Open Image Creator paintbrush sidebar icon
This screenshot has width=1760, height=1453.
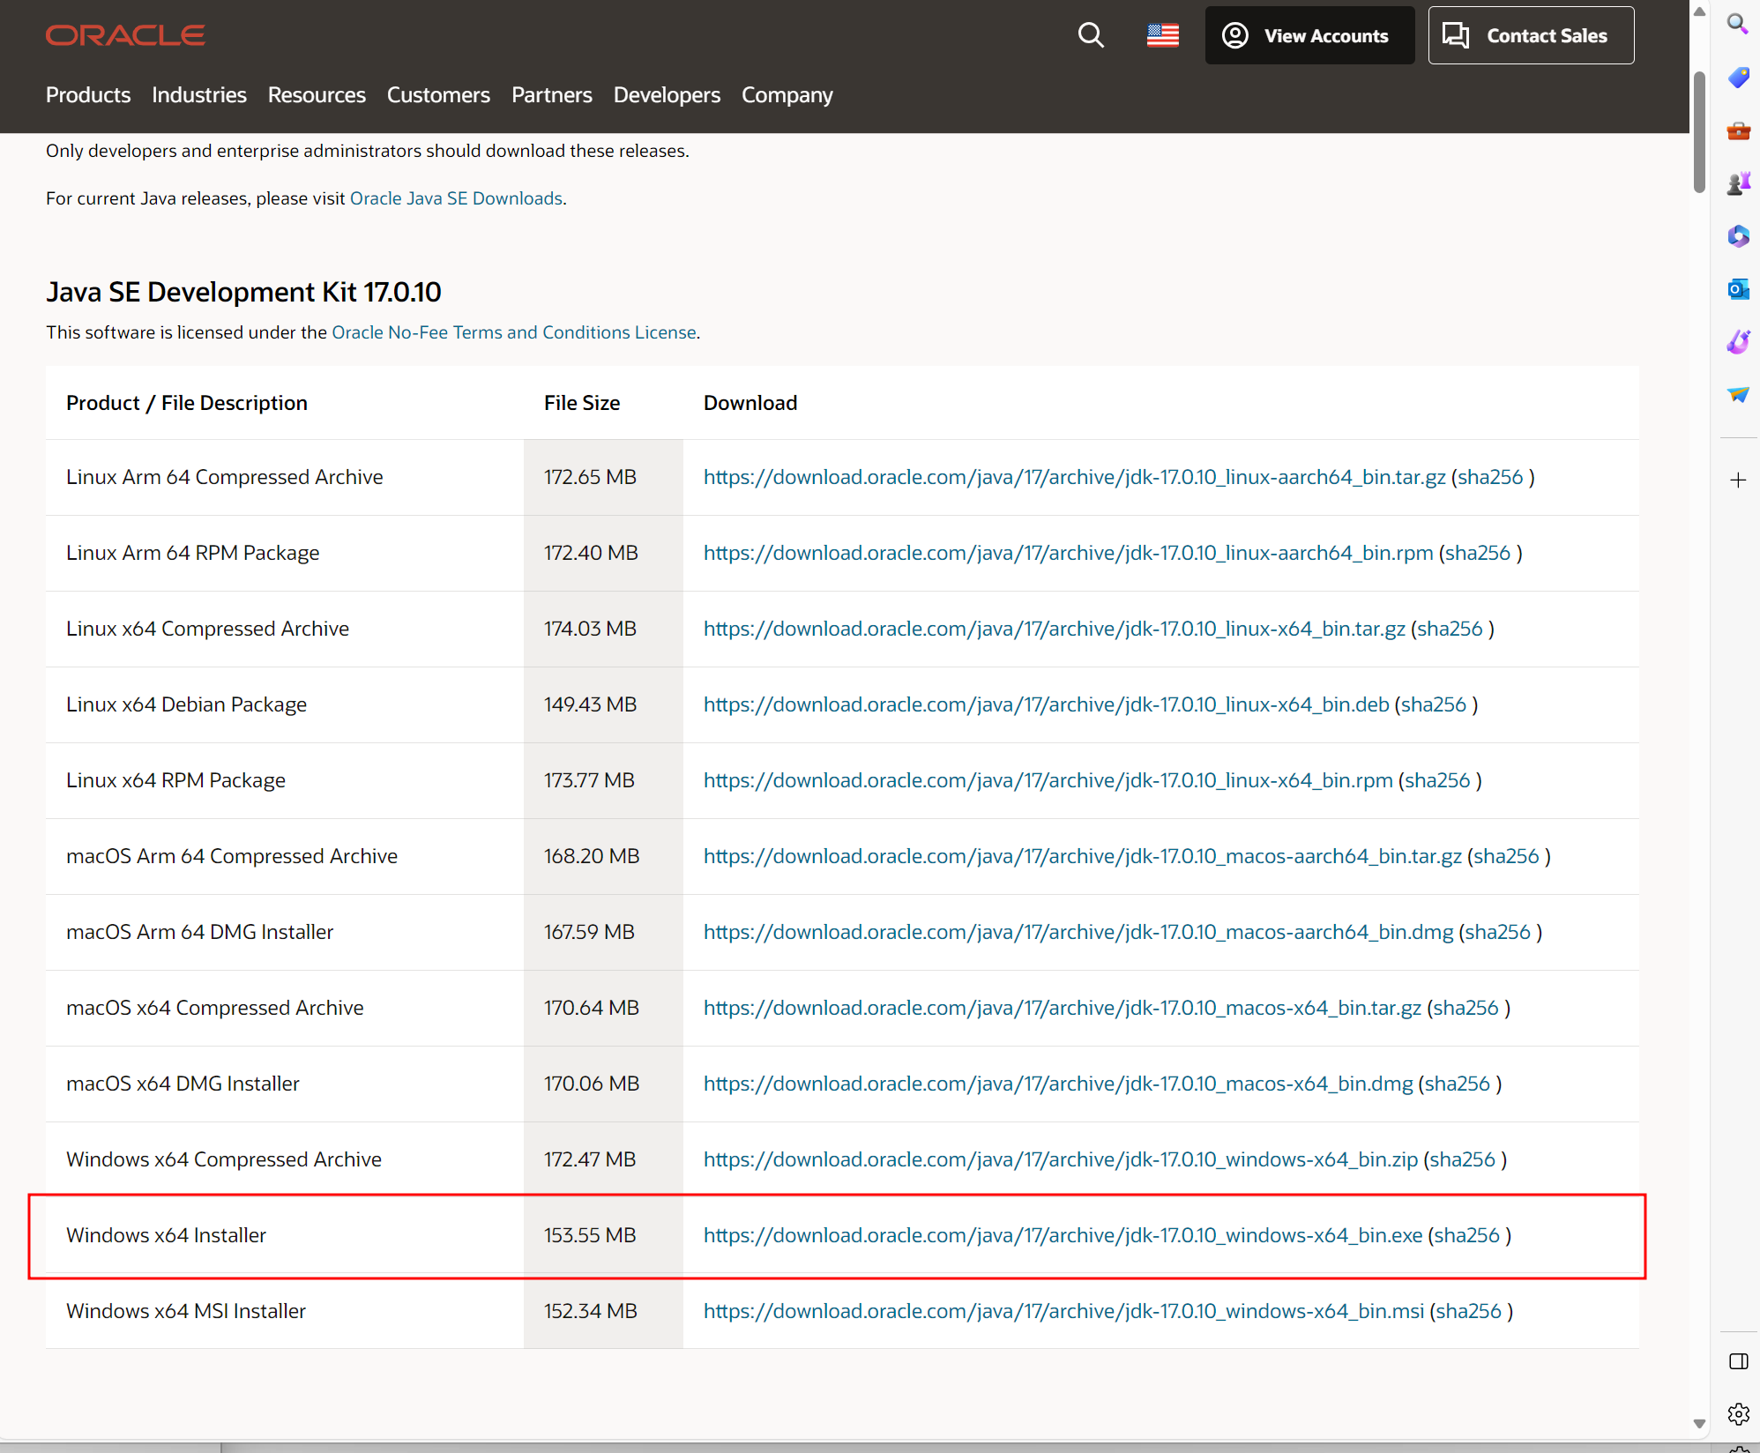click(x=1737, y=342)
